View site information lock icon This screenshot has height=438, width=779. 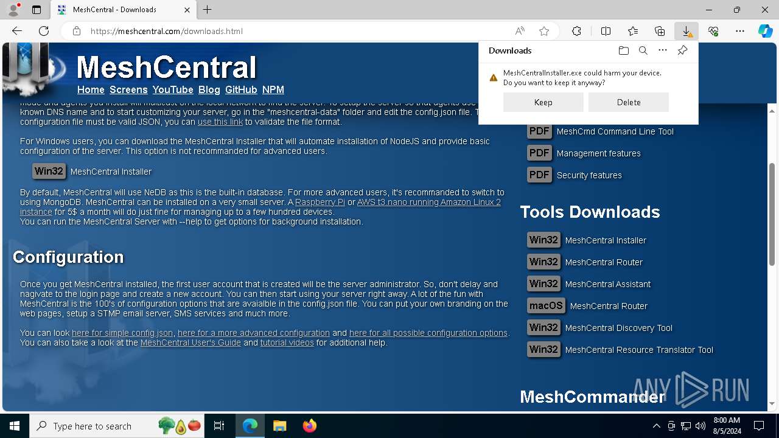click(77, 31)
